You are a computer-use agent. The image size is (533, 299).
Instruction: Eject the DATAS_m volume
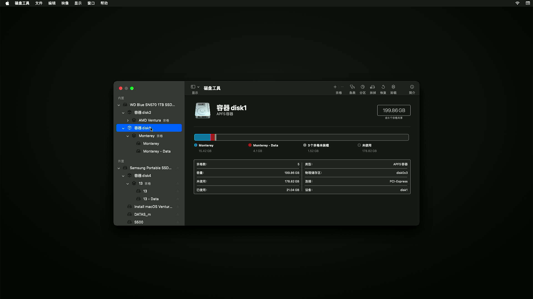coord(178,215)
